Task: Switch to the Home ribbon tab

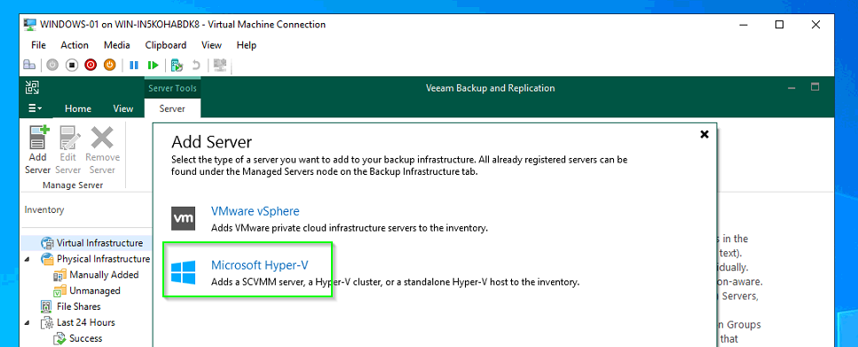Action: pos(78,108)
